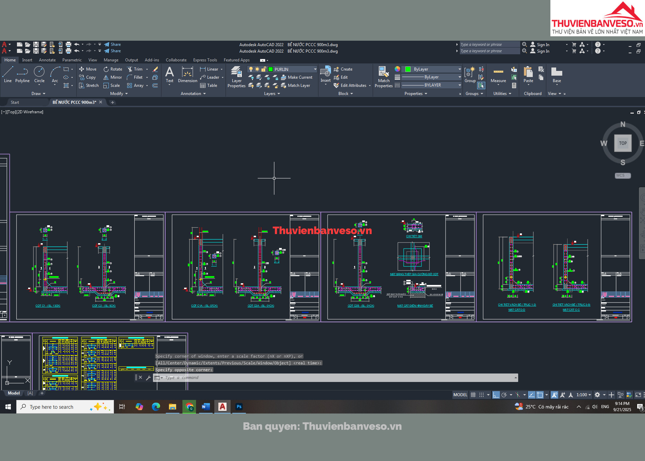
Task: Open Layer Properties manager
Action: click(x=236, y=77)
